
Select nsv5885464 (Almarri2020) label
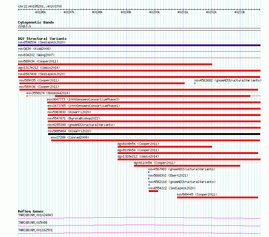tap(70, 131)
